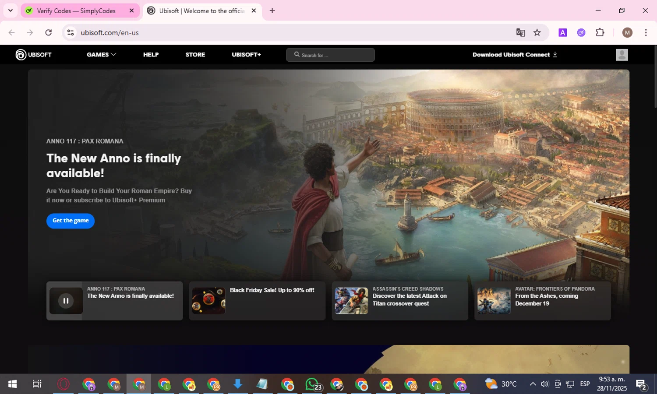The height and width of the screenshot is (394, 657).
Task: Open the HELP menu item
Action: (x=151, y=55)
